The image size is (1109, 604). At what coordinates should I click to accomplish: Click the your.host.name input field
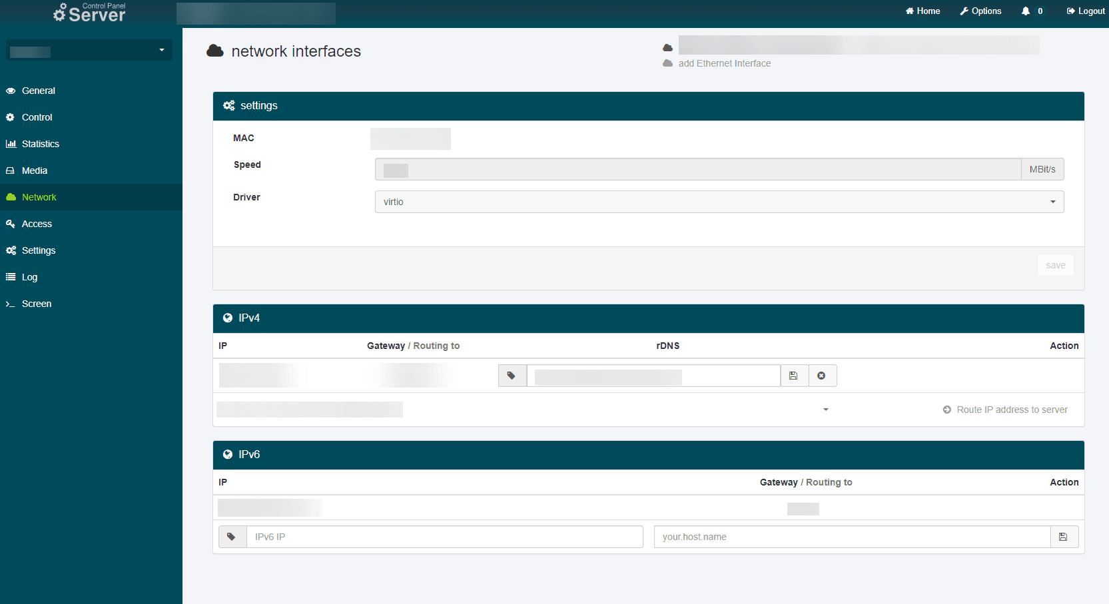tap(851, 536)
